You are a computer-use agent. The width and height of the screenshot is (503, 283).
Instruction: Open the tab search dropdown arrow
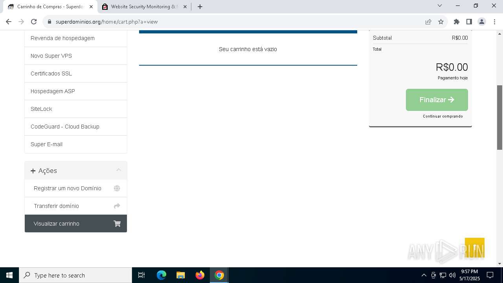440,6
